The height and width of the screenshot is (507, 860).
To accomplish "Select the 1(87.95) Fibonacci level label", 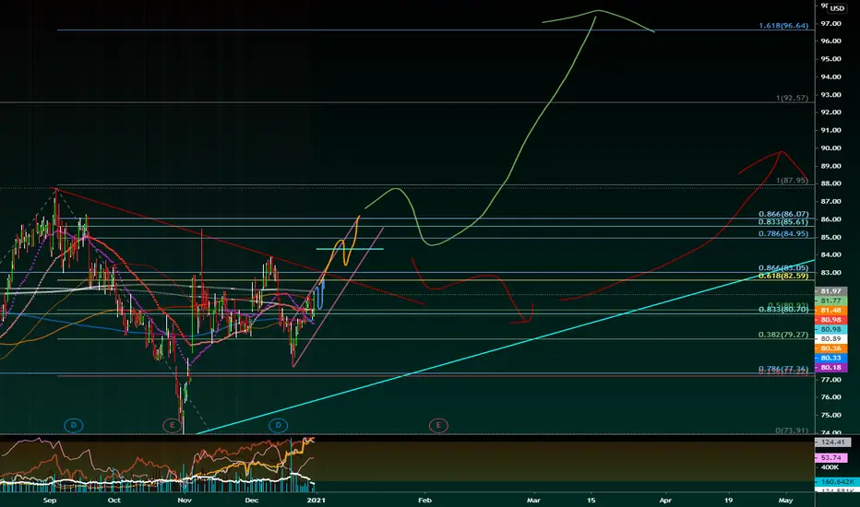I will pyautogui.click(x=792, y=181).
